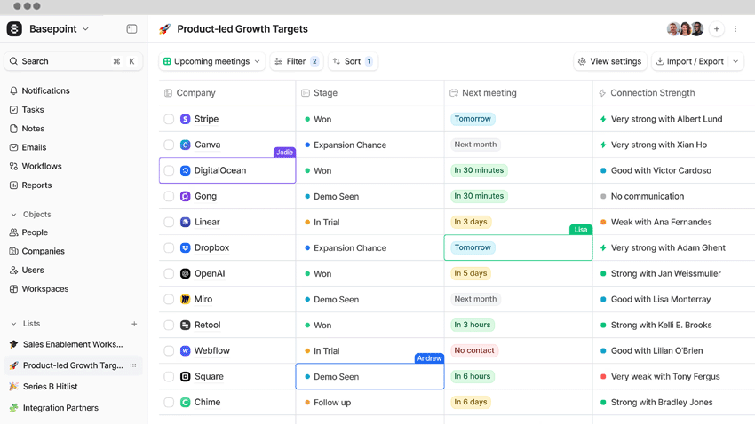This screenshot has width=755, height=424.
Task: Open Reports in the sidebar
Action: 36,185
